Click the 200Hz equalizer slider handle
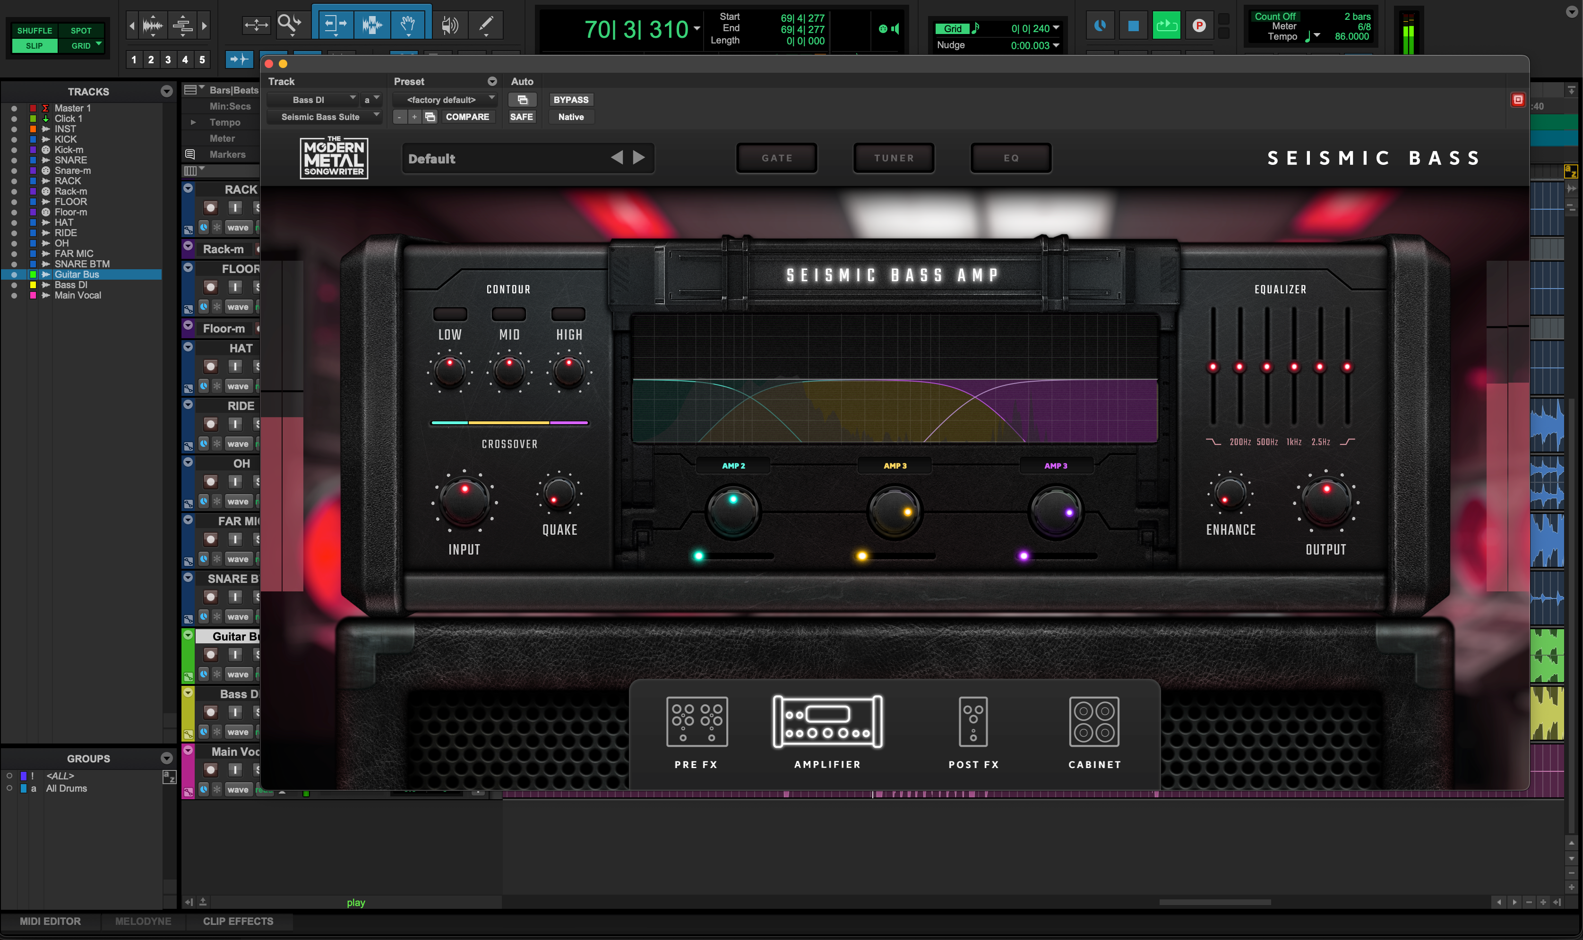 tap(1239, 367)
